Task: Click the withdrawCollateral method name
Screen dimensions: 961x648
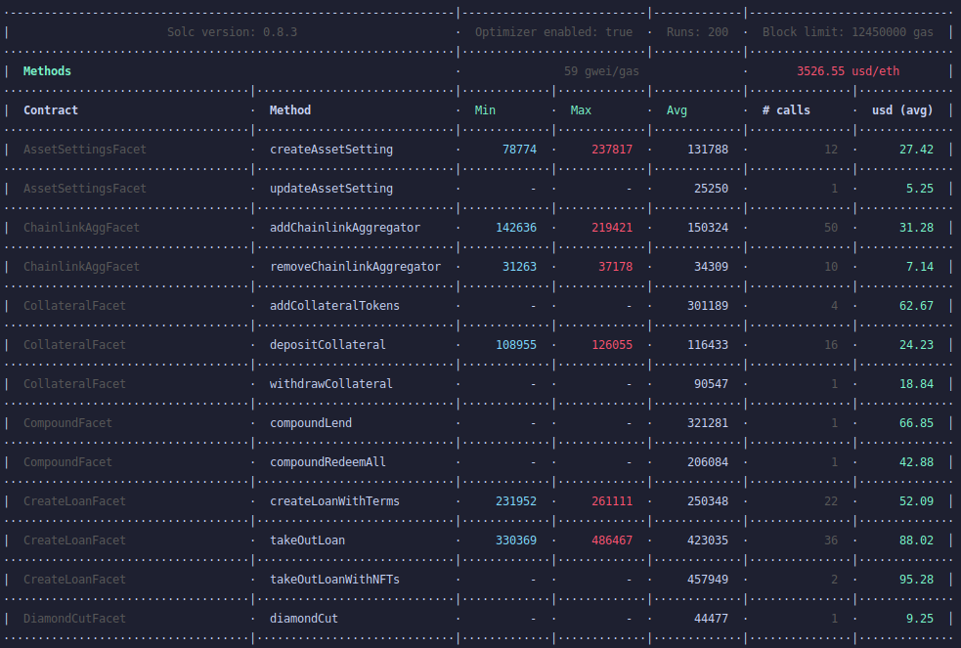Action: tap(331, 384)
